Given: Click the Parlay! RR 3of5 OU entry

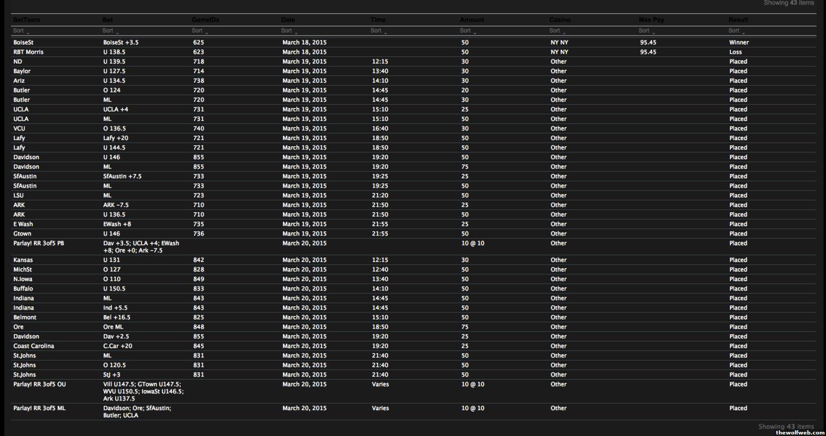Looking at the screenshot, I should tap(39, 384).
